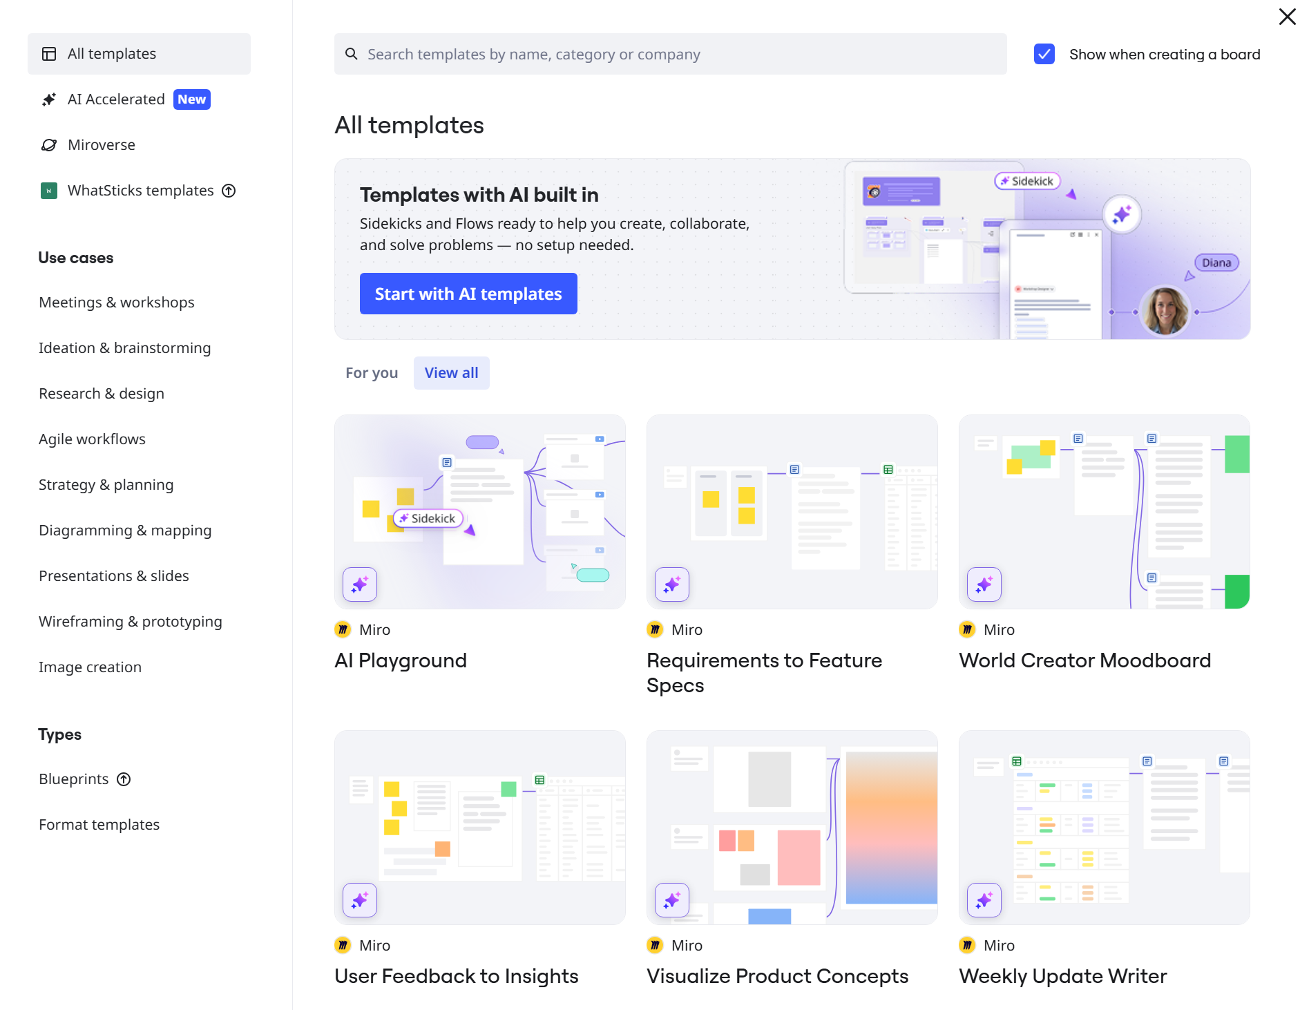This screenshot has width=1300, height=1010.
Task: Select Image creation category
Action: [90, 667]
